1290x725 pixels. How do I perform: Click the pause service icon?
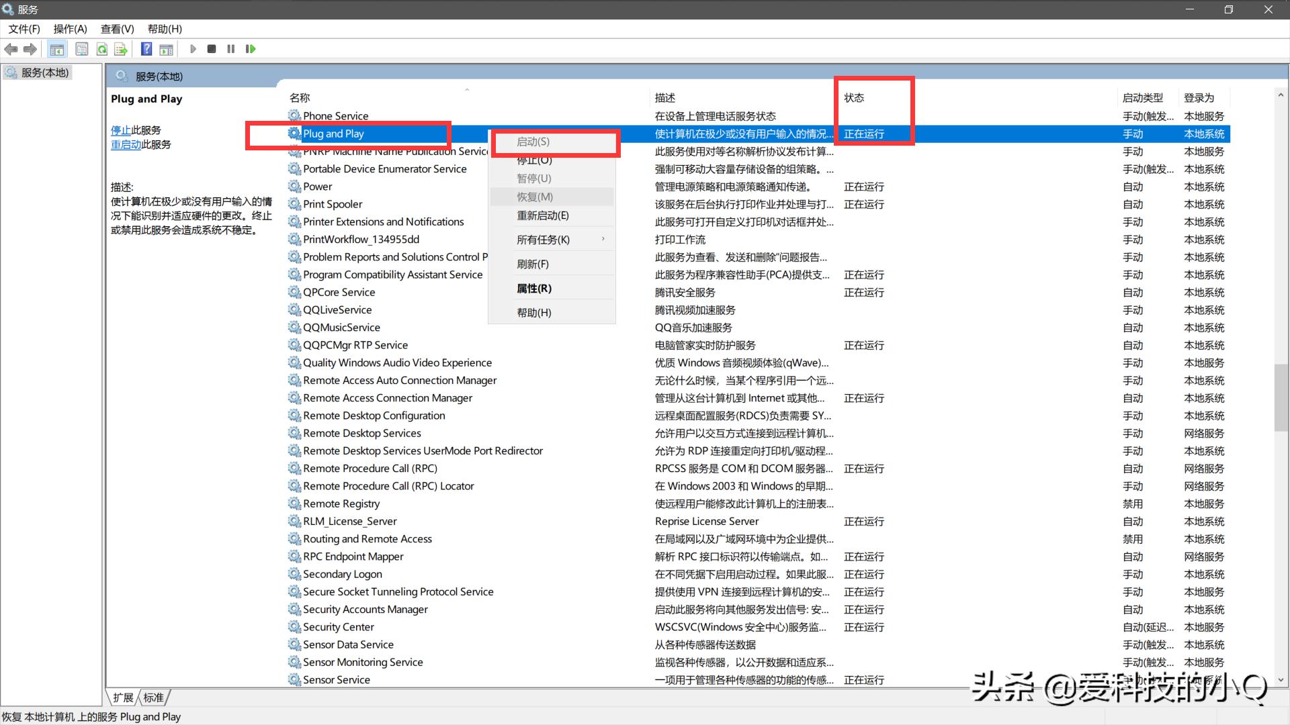click(231, 48)
